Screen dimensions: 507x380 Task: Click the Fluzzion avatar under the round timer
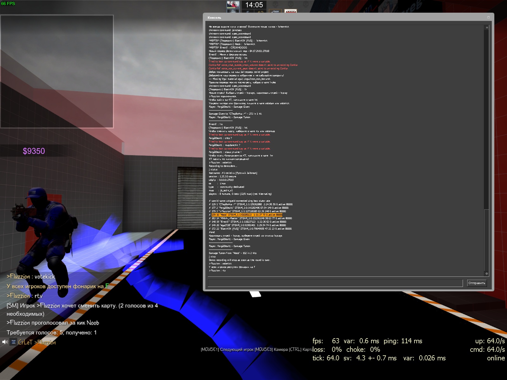[275, 12]
